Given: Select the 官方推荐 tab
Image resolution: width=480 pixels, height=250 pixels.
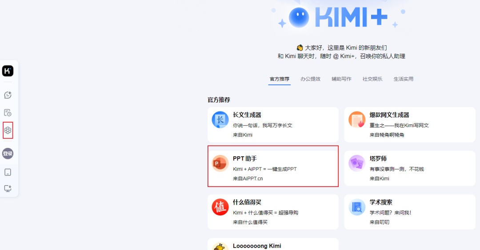Looking at the screenshot, I should click(279, 79).
